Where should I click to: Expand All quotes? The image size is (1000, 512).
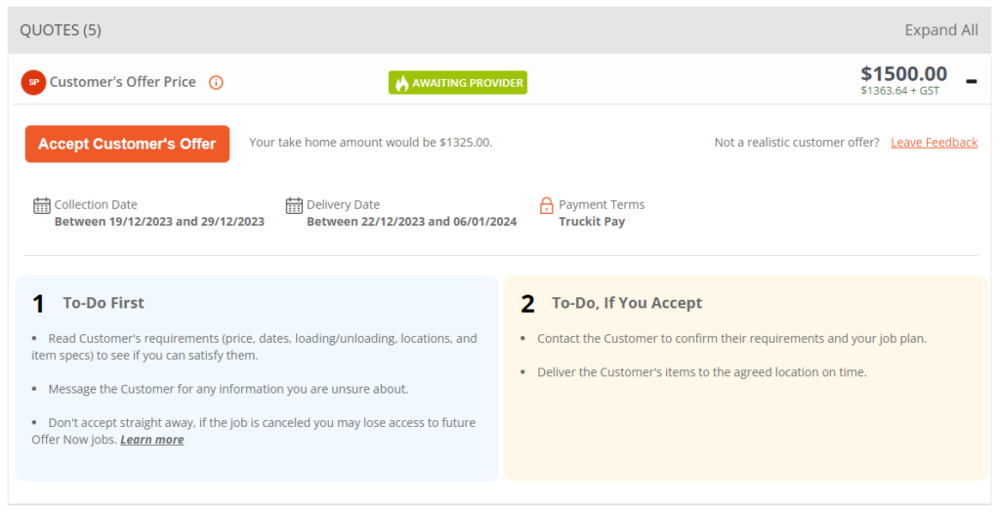940,30
